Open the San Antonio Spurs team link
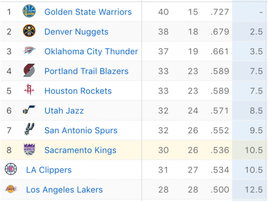268x201 pixels. [81, 131]
